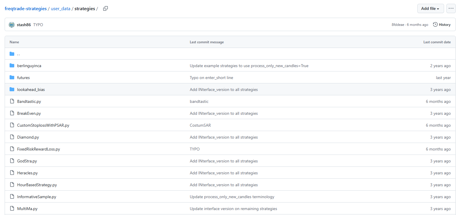Screen dimensions: 456x215
Task: Open the commit hash 8fddeae link
Action: (x=398, y=25)
